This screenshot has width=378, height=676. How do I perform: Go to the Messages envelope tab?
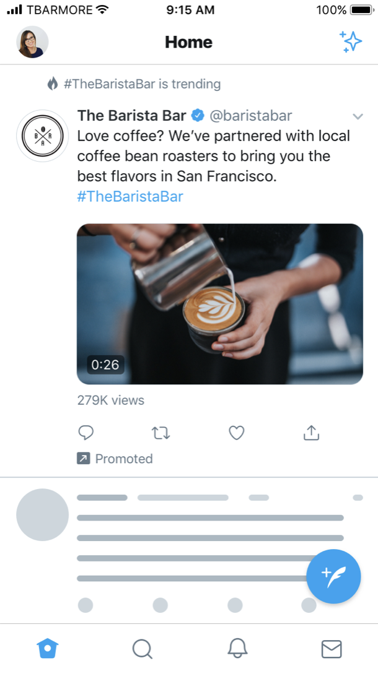click(x=332, y=648)
